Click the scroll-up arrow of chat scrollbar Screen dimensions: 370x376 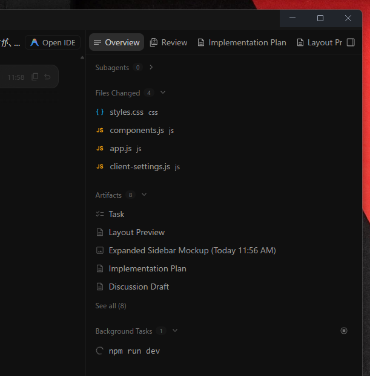[82, 57]
